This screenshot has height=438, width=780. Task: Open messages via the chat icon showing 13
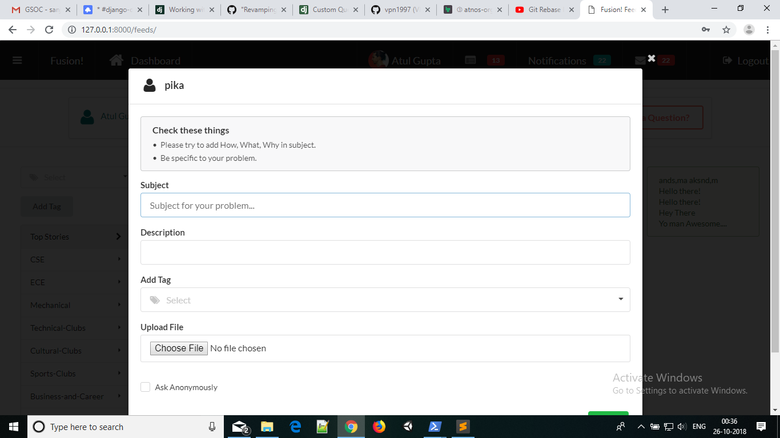click(472, 59)
